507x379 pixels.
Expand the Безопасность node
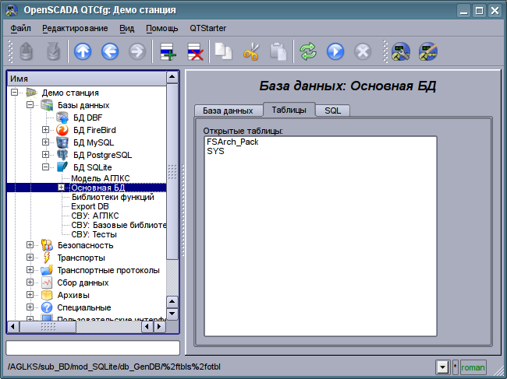pyautogui.click(x=30, y=245)
